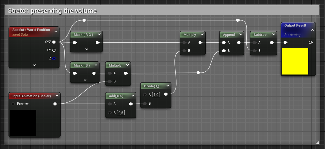This screenshot has height=149, width=325.
Task: Edit the A value 1,0 field in Divide node
Action: click(156, 94)
